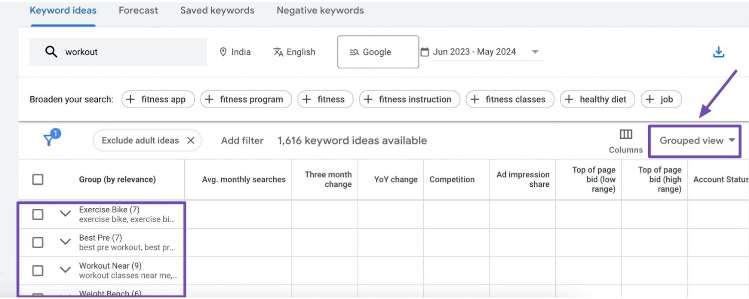Download the keyword ideas results
749x299 pixels.
(x=719, y=51)
